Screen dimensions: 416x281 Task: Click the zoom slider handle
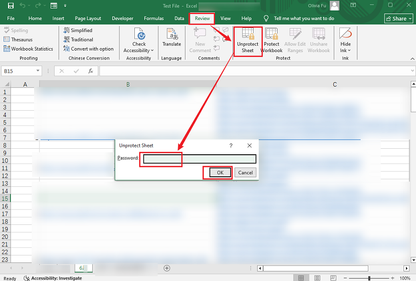click(x=369, y=278)
